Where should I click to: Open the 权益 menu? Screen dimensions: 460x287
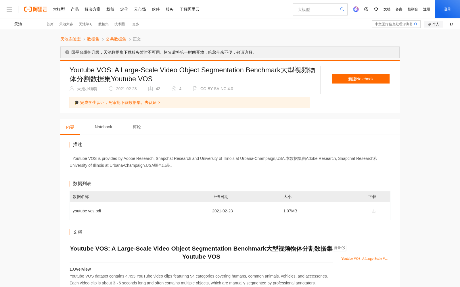(110, 9)
